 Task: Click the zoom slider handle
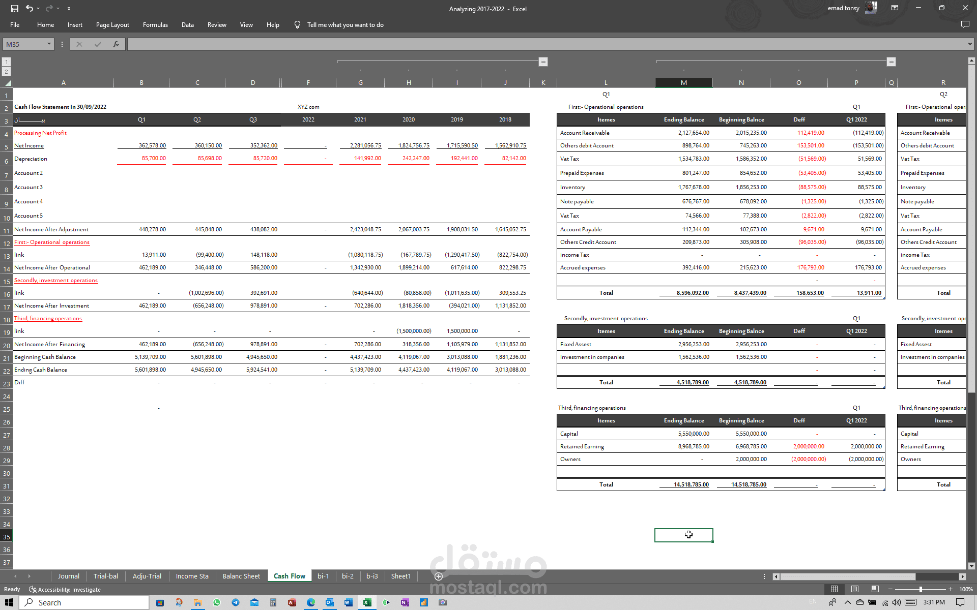(921, 589)
